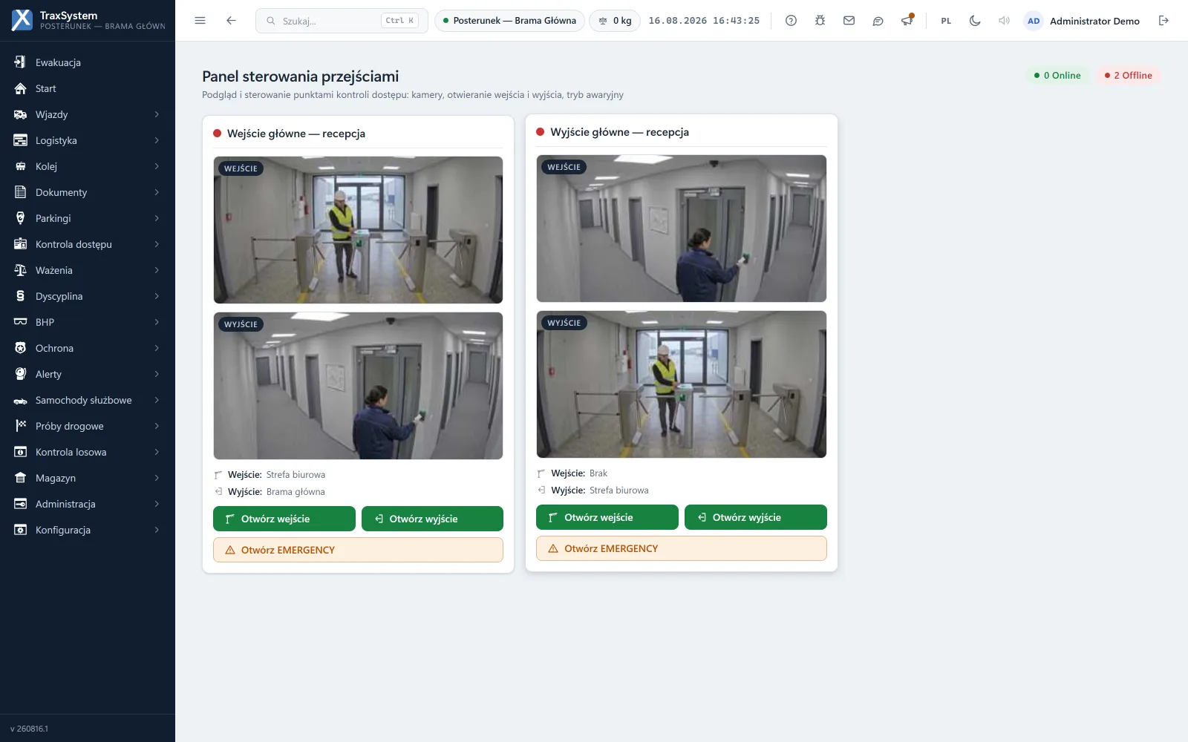Expand the Logistyka menu chevron

[157, 140]
